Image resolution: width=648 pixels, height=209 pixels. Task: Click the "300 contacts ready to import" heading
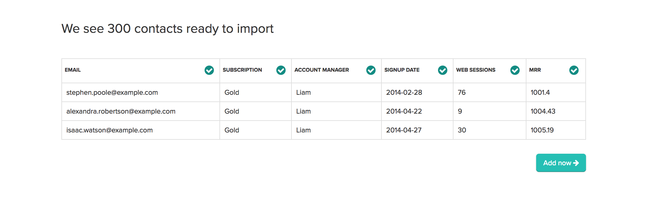pos(167,29)
